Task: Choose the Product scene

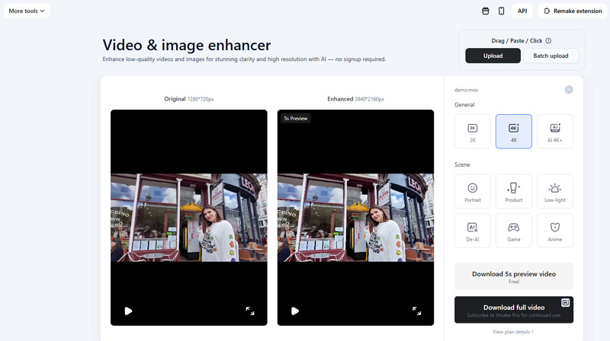Action: click(x=514, y=192)
